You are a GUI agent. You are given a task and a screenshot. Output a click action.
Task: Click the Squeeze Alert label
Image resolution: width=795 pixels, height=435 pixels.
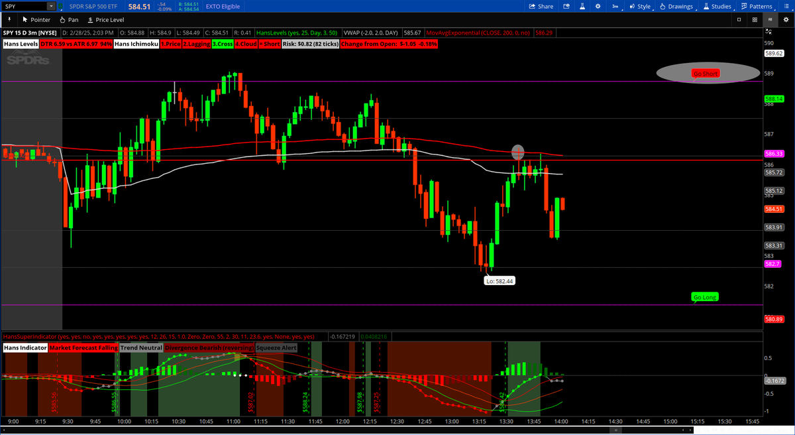point(277,347)
